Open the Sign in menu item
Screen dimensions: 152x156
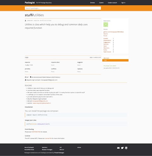coord(123,3)
